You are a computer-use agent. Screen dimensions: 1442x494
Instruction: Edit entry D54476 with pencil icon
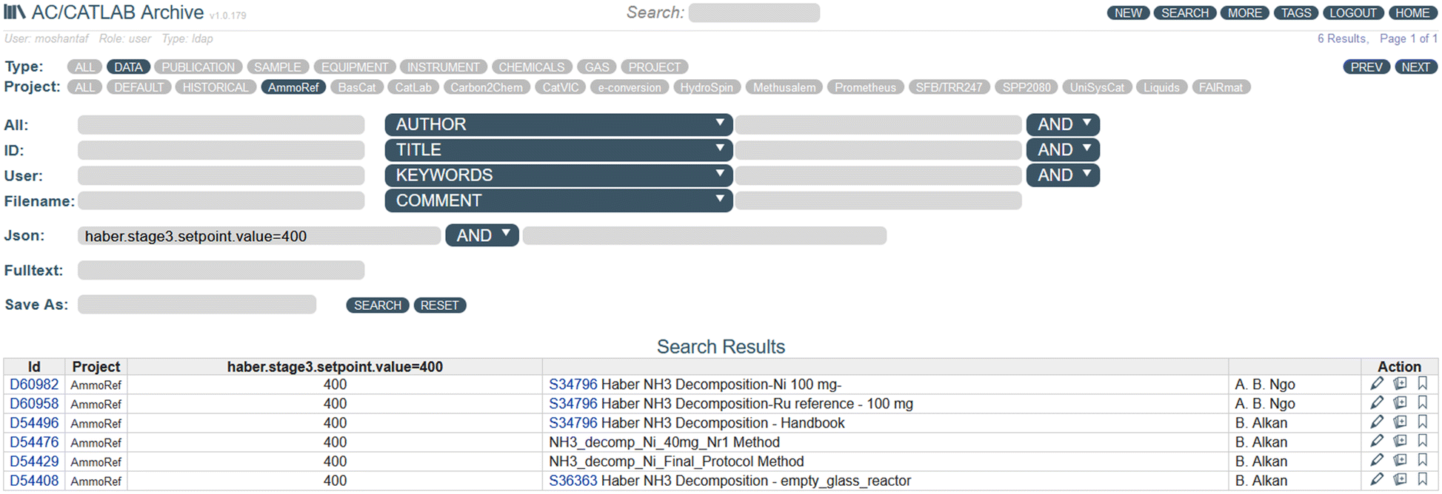(1377, 441)
